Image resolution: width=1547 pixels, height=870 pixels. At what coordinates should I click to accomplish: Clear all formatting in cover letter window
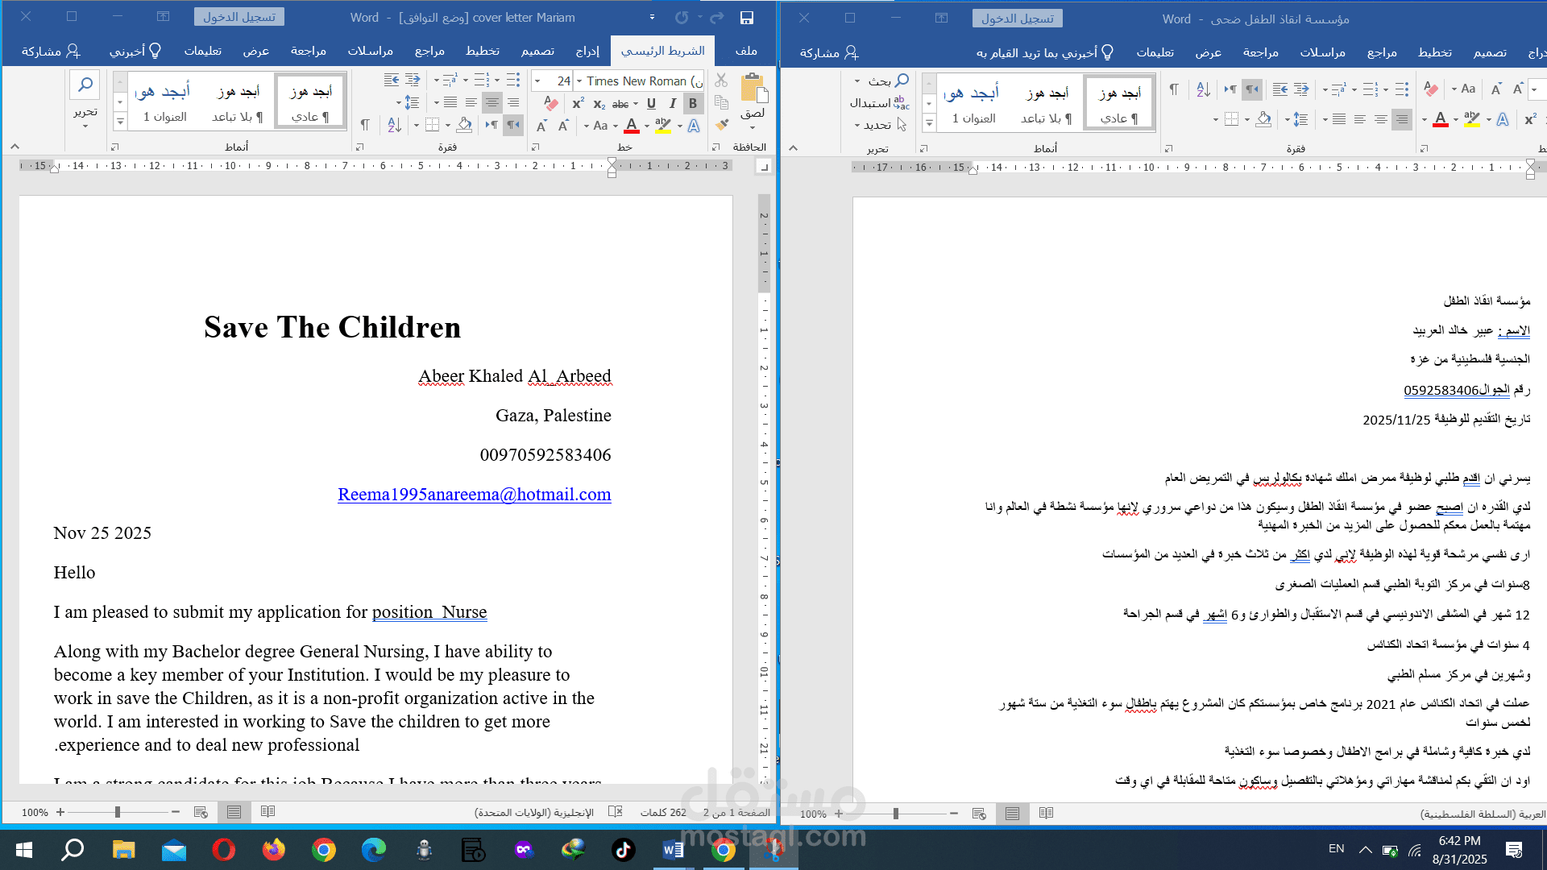551,103
